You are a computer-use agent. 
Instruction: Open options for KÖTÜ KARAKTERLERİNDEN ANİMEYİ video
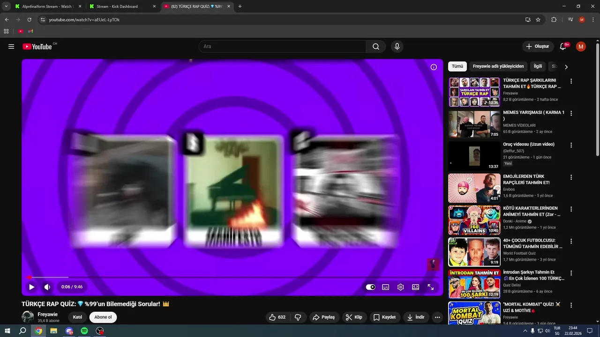pyautogui.click(x=571, y=209)
